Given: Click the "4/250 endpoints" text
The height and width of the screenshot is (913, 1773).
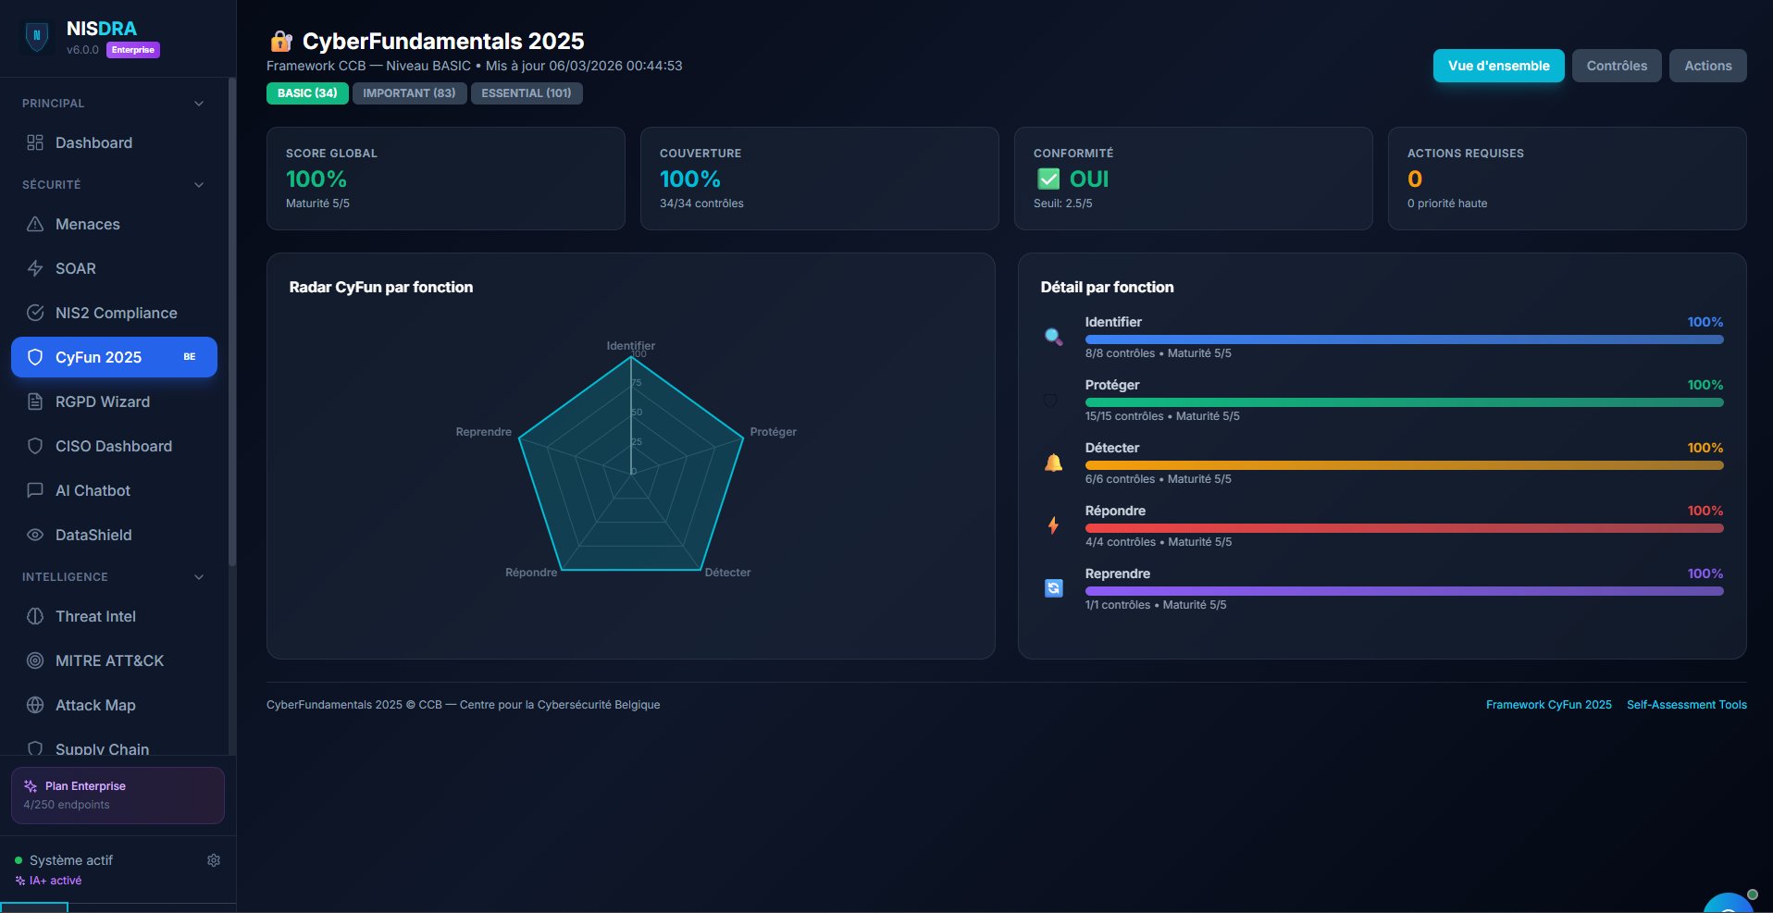Looking at the screenshot, I should (x=67, y=805).
